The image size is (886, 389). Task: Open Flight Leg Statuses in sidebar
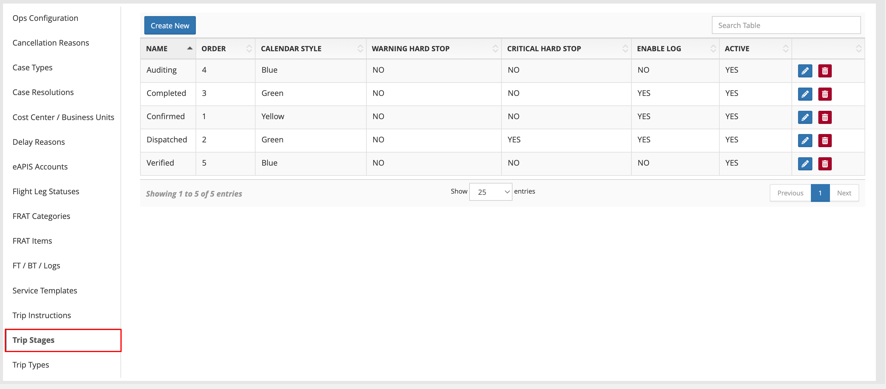[46, 192]
